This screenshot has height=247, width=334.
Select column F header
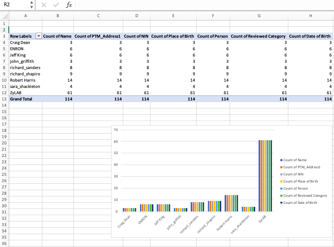point(213,16)
